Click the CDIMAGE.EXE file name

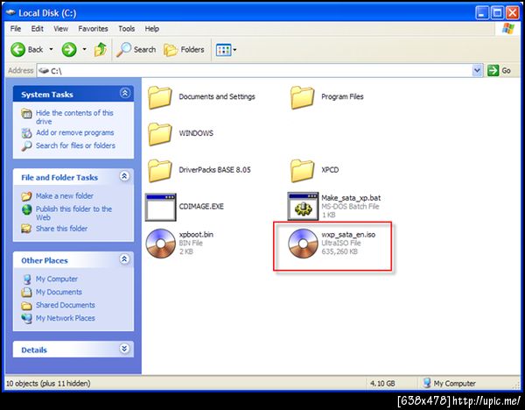(x=201, y=207)
